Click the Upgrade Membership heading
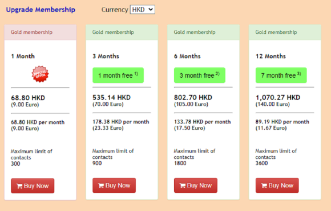 41,10
